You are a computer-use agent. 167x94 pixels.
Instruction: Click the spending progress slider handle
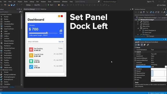click(x=47, y=32)
